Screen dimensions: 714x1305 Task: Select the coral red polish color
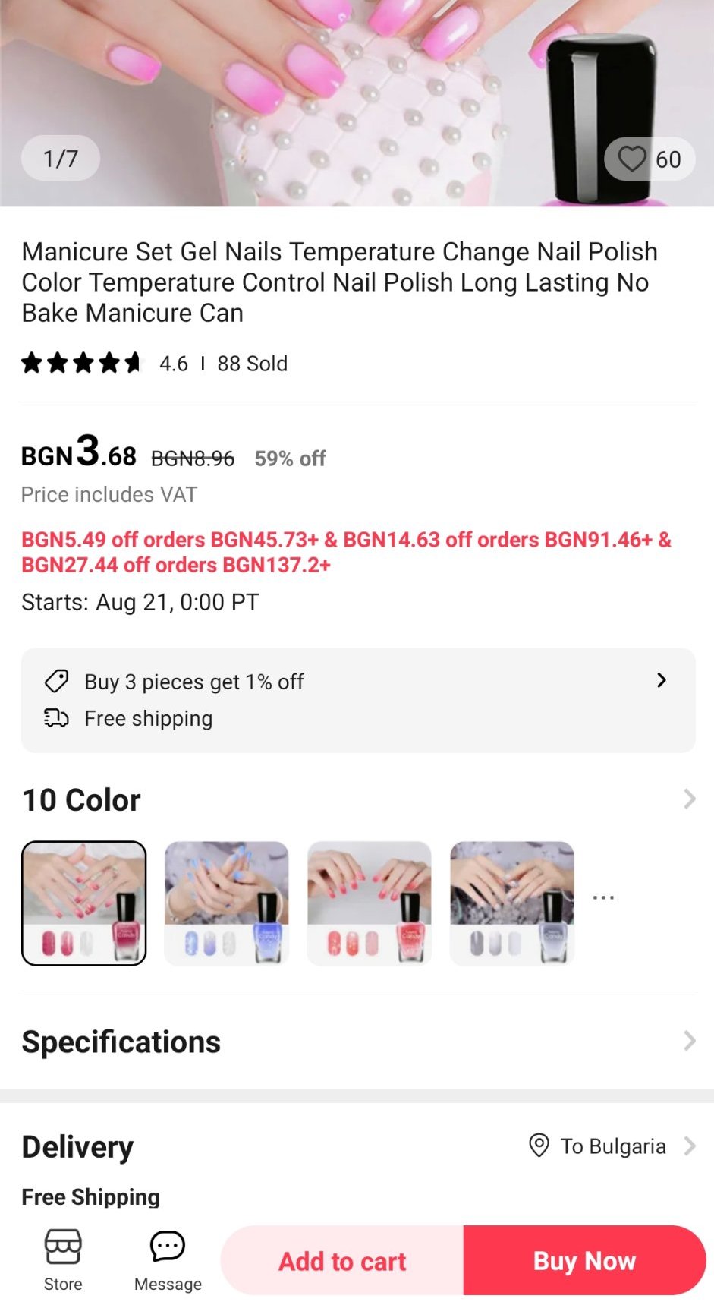370,903
